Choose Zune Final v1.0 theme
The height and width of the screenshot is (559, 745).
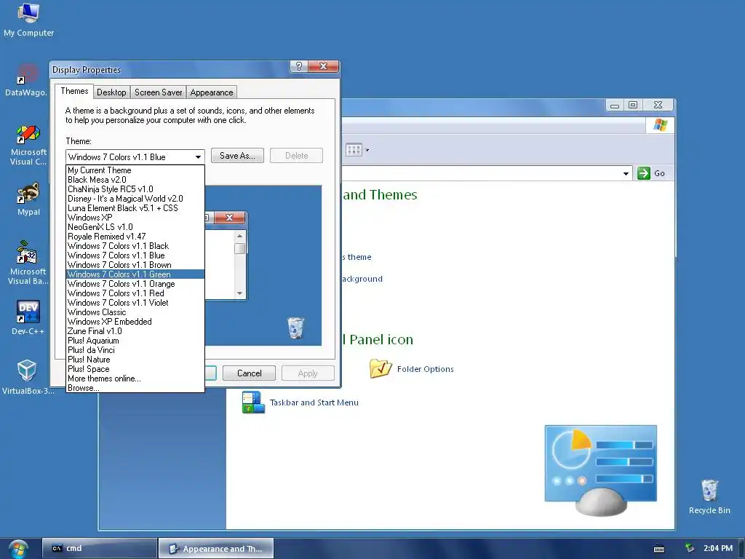[135, 331]
